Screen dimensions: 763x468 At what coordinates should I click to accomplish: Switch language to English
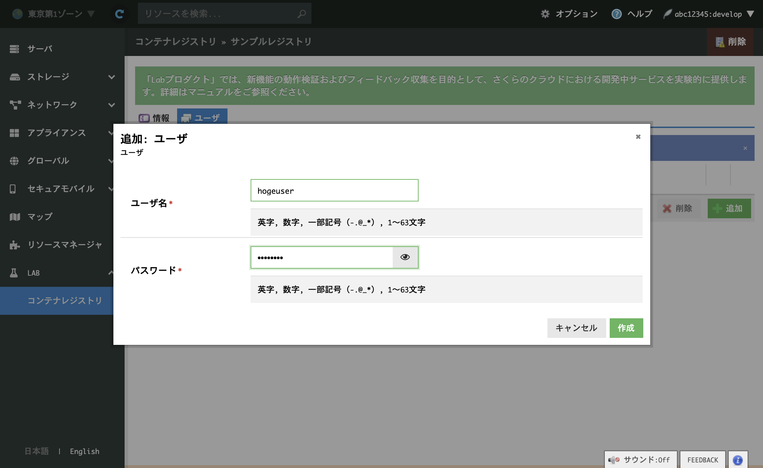pos(84,451)
